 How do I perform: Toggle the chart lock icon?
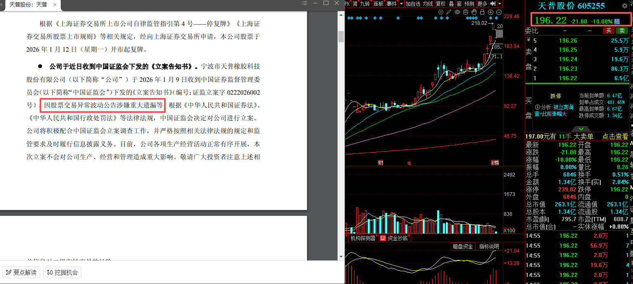pos(482,12)
